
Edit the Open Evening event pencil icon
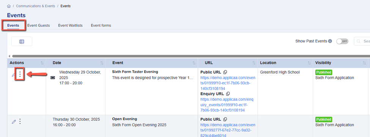point(14,122)
